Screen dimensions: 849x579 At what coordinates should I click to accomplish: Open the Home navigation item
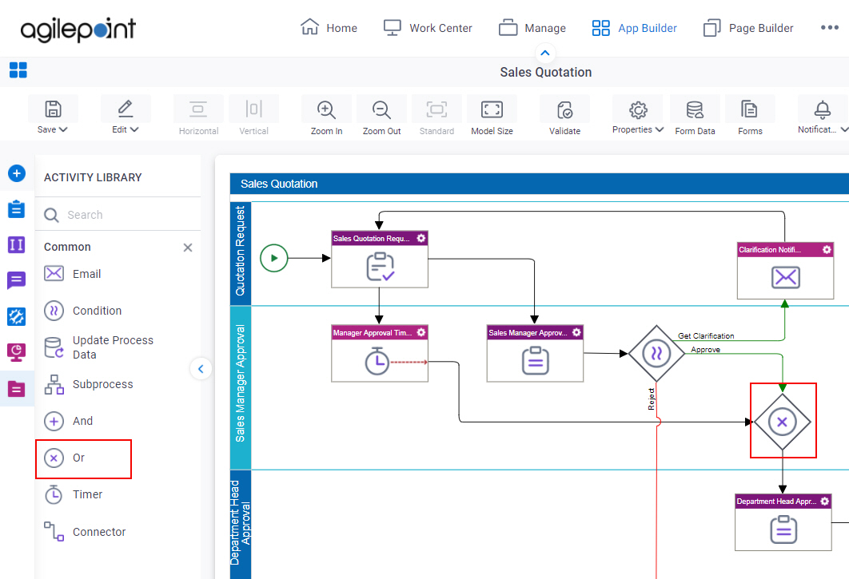(329, 28)
